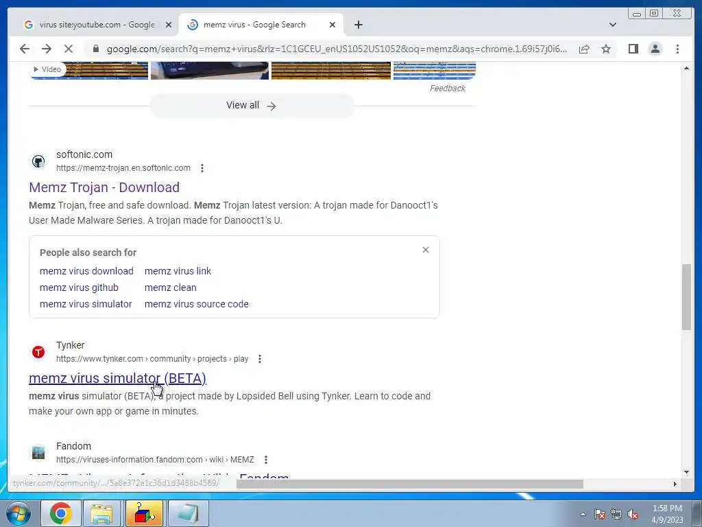Share this page via share icon
702x527 pixels.
584,49
